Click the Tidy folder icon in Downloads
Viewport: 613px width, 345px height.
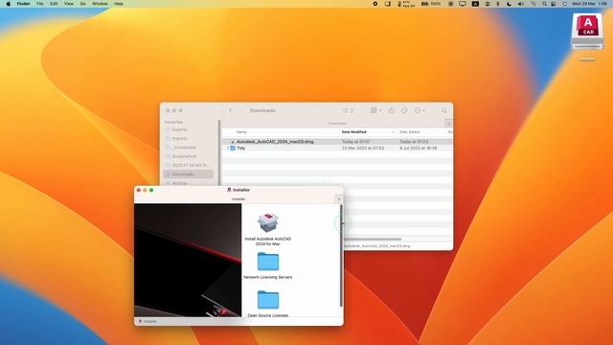click(233, 149)
